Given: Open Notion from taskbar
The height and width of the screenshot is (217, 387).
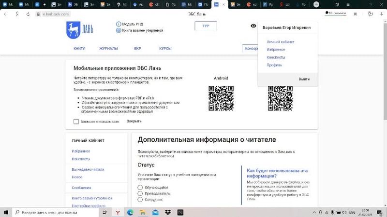Looking at the screenshot, I should click(180, 212).
